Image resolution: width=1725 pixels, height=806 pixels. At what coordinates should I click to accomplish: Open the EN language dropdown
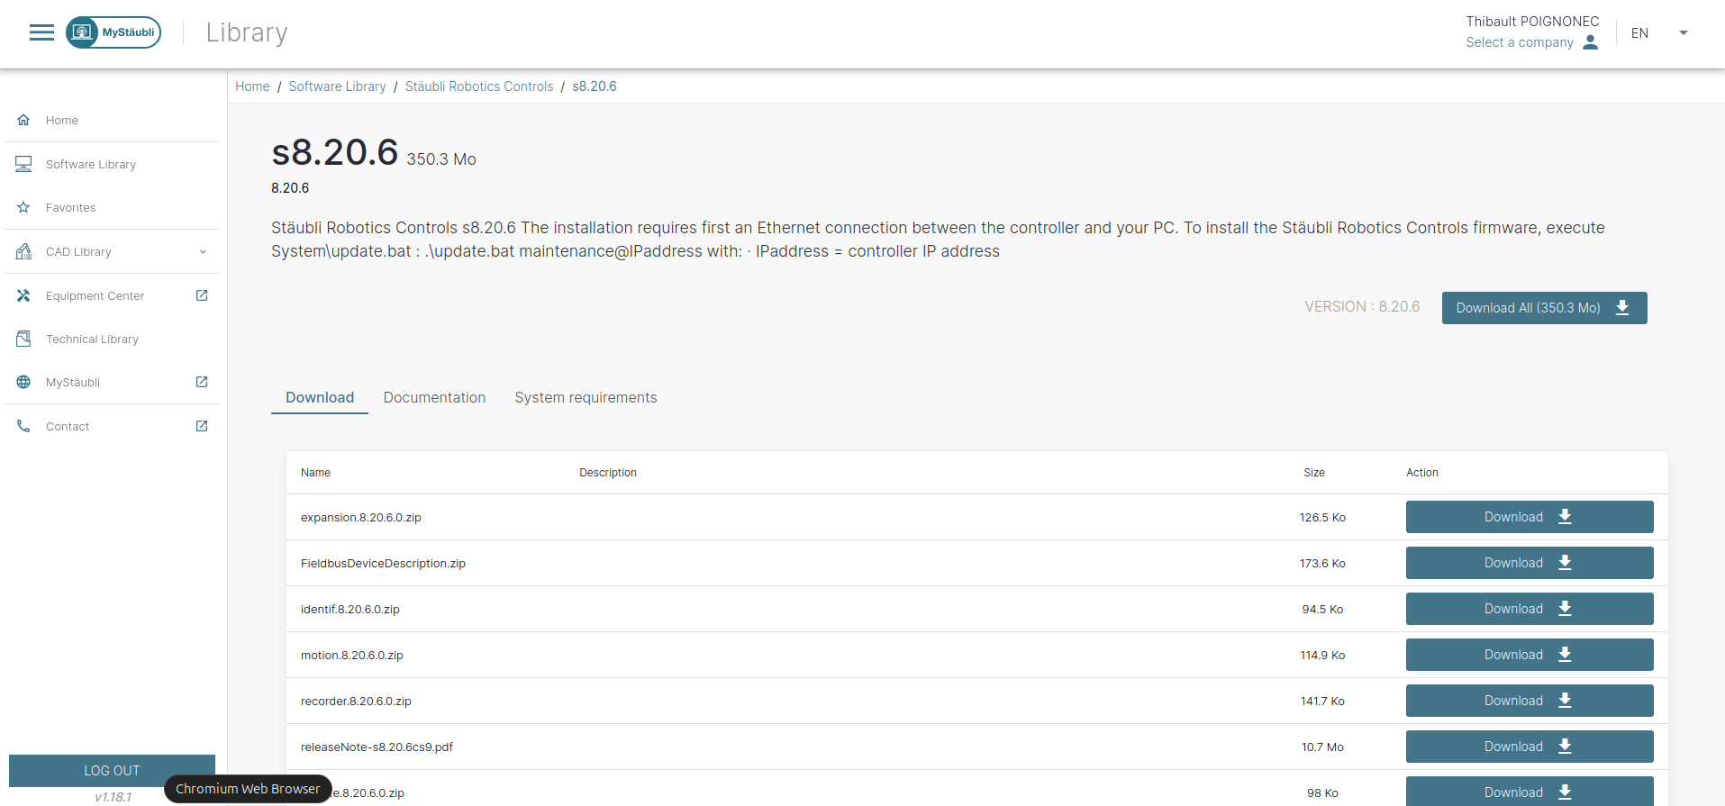point(1659,33)
